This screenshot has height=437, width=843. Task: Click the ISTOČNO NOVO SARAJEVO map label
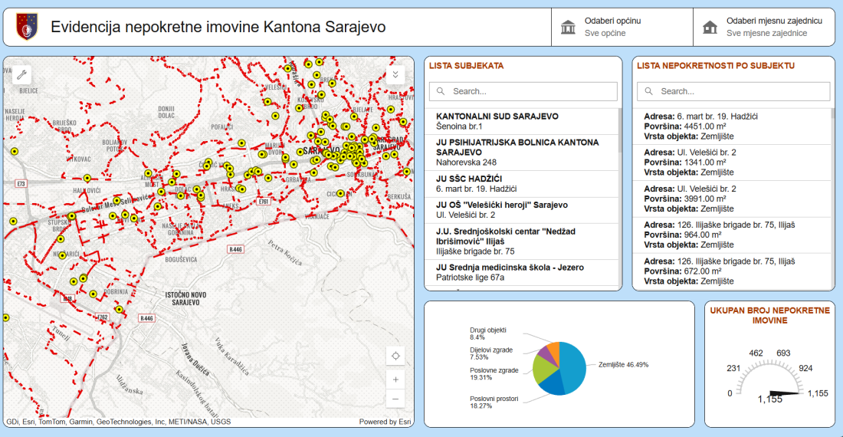pyautogui.click(x=185, y=299)
